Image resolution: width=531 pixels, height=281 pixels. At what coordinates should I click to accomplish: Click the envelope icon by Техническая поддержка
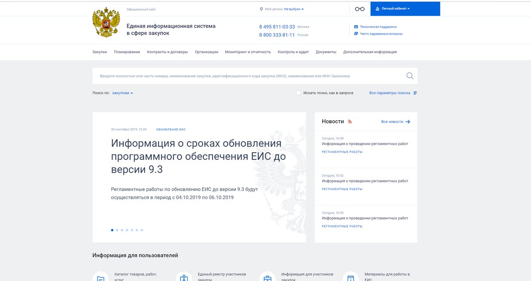click(x=356, y=27)
